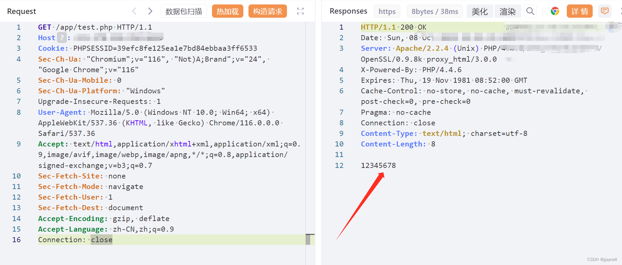The height and width of the screenshot is (265, 622).
Task: Open the 详情 details button
Action: pyautogui.click(x=579, y=11)
